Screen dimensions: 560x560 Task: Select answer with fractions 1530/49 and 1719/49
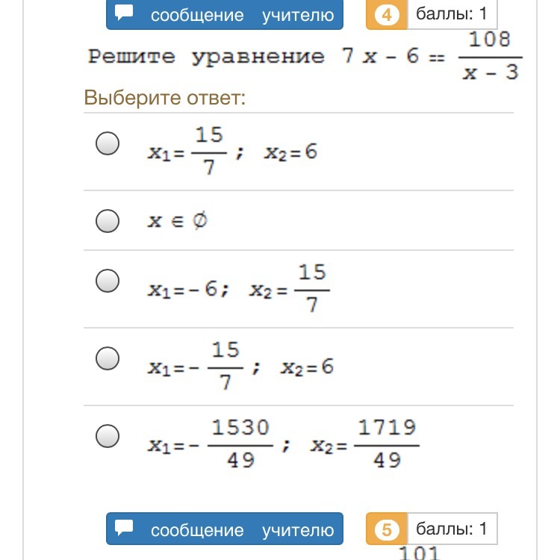[x=108, y=436]
